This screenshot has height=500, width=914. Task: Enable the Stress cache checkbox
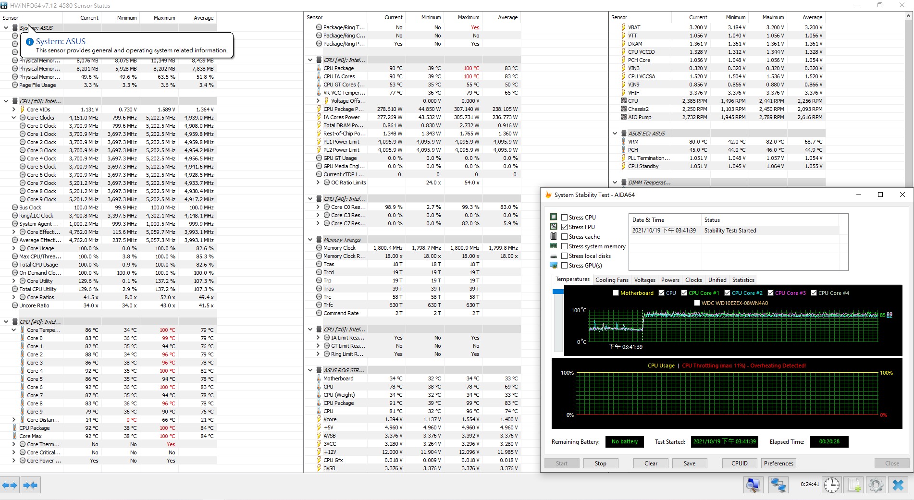click(565, 237)
